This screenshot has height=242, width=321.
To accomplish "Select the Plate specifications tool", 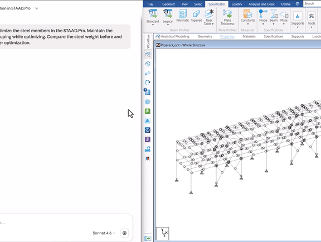I will [284, 16].
